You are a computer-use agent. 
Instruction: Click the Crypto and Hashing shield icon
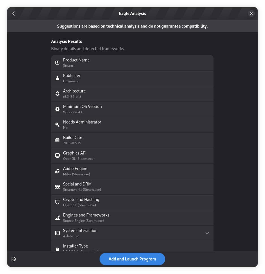click(57, 202)
